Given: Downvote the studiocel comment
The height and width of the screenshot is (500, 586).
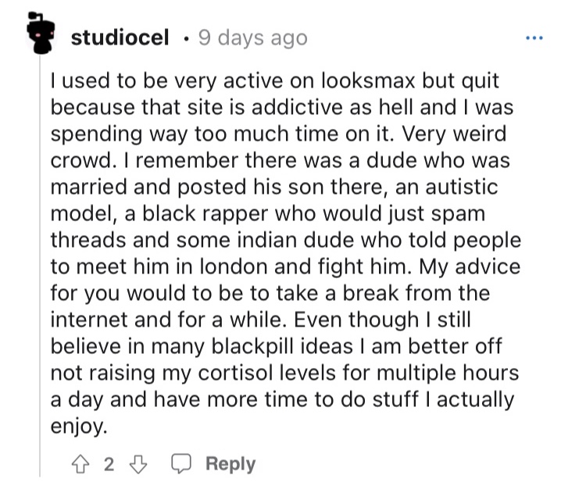Looking at the screenshot, I should [138, 465].
